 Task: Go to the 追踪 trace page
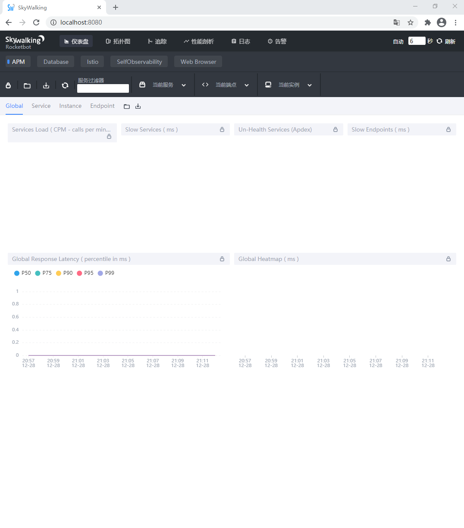(x=157, y=41)
